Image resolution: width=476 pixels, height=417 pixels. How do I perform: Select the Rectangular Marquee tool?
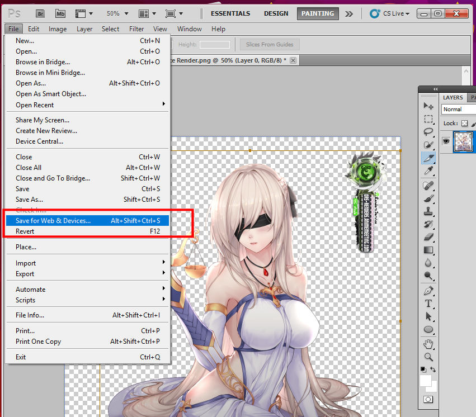428,119
